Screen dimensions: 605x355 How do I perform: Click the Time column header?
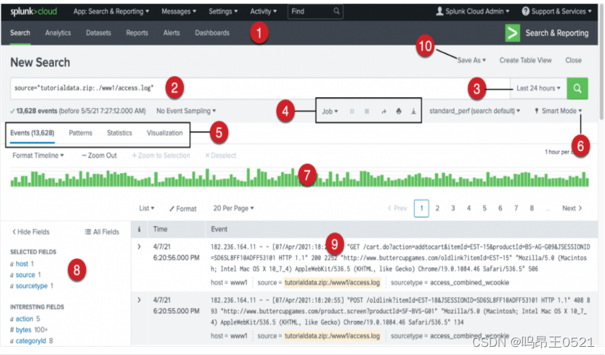160,229
